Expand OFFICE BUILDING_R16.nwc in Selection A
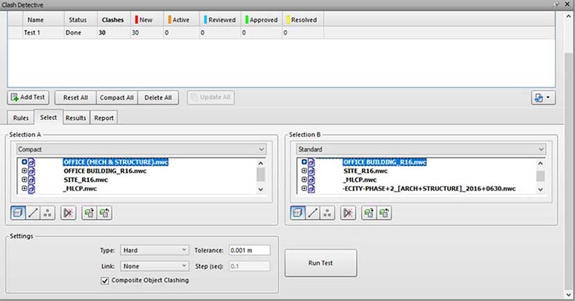 tap(24, 171)
